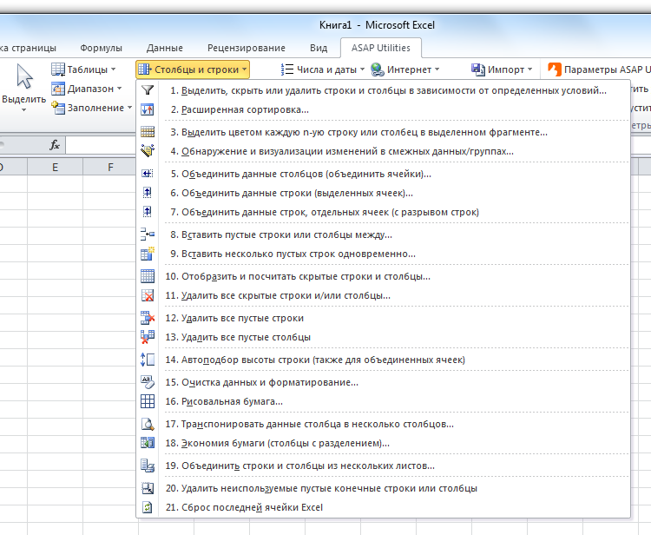Select column E header
This screenshot has height=535, width=651.
[x=55, y=168]
